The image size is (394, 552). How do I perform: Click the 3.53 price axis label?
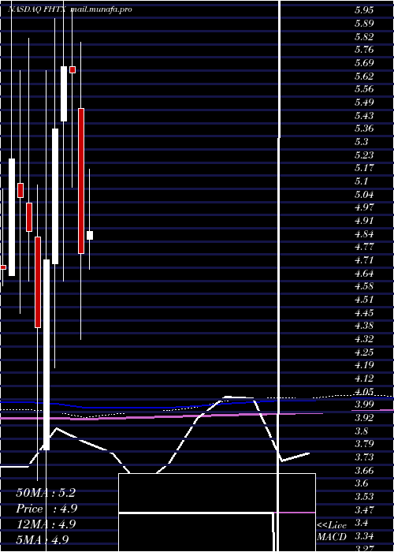coord(364,497)
